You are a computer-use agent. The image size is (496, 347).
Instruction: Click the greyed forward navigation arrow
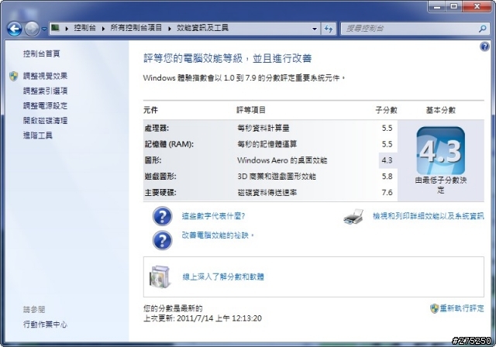tap(32, 29)
